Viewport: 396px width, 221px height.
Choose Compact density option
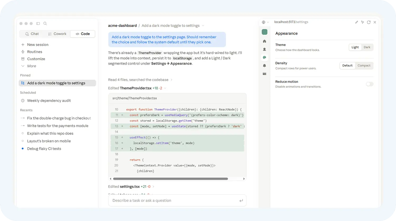364,65
